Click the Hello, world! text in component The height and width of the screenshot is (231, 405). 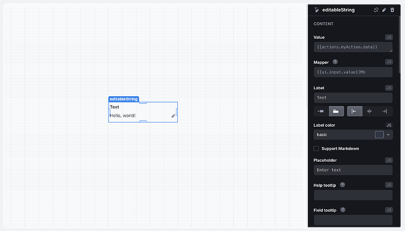[x=123, y=116]
